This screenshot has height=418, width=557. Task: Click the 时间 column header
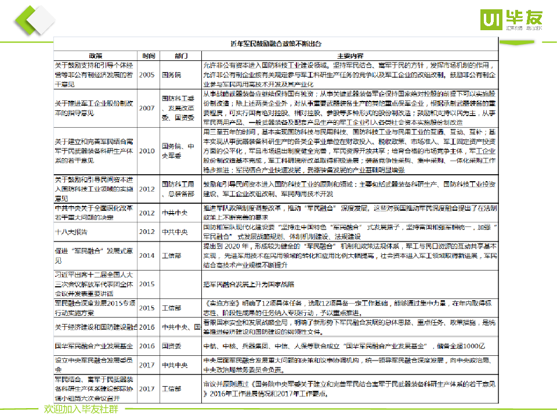pyautogui.click(x=149, y=55)
